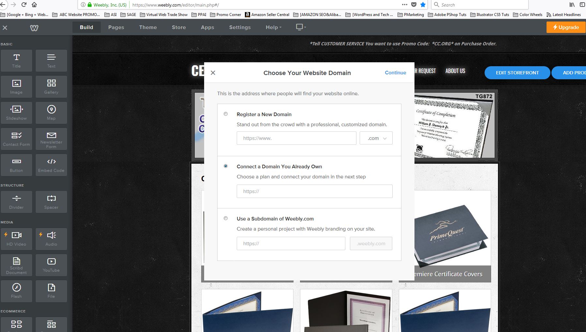Pick the Image element
The width and height of the screenshot is (586, 332).
tap(16, 87)
